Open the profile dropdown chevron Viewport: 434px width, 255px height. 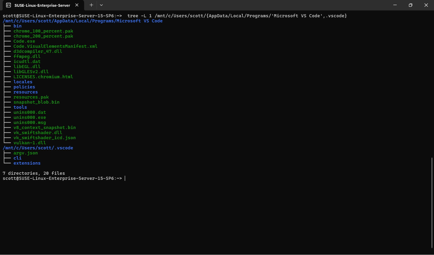(x=101, y=5)
